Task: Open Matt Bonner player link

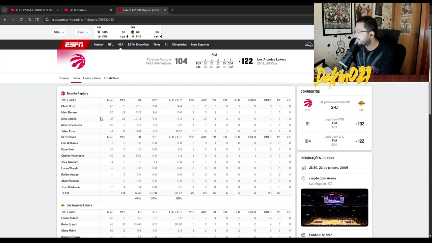Action: click(69, 112)
